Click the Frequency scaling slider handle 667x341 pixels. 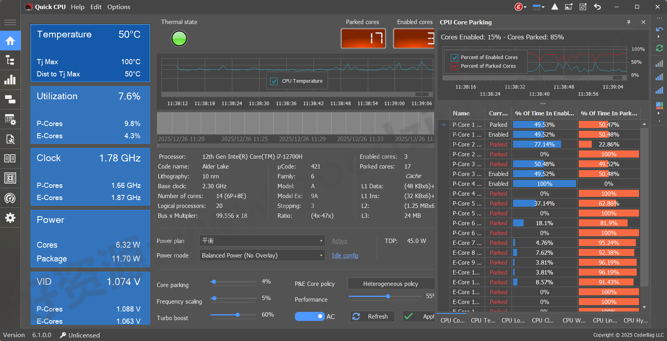click(214, 298)
